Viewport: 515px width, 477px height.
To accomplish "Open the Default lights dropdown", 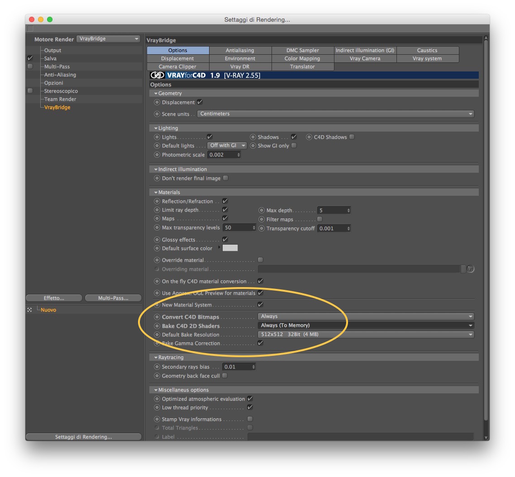I will pos(227,145).
